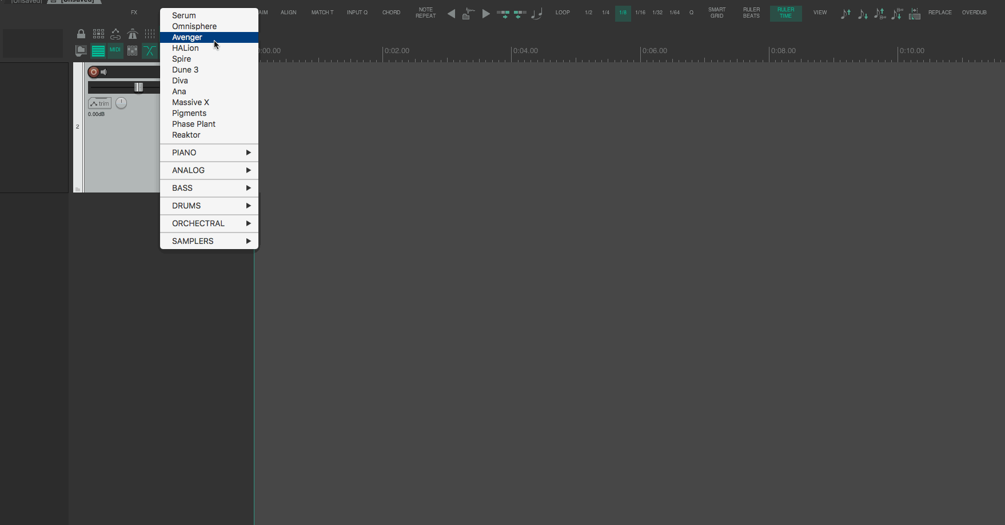
Task: Select Dune 3 from the menu
Action: pos(209,70)
